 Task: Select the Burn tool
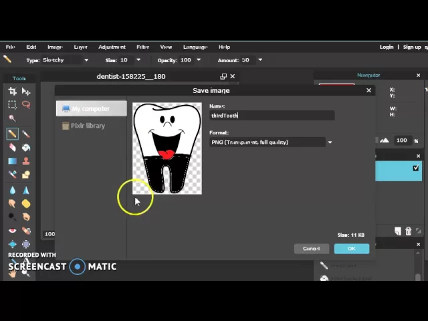coord(26,217)
